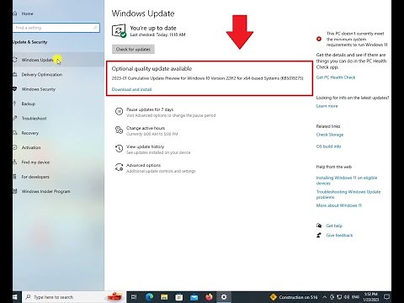Click the Pause updates pause icon
Viewport: 404px width, 303px height.
tap(119, 112)
